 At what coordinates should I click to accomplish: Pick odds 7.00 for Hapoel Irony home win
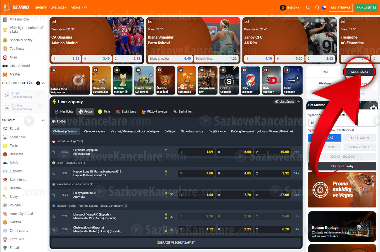click(x=197, y=173)
